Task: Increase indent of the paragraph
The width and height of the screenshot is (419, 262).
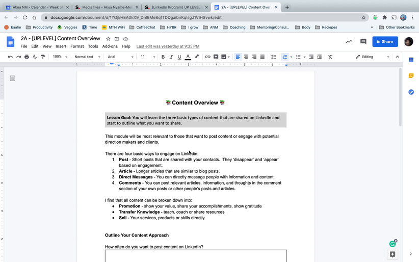Action: pyautogui.click(x=319, y=57)
